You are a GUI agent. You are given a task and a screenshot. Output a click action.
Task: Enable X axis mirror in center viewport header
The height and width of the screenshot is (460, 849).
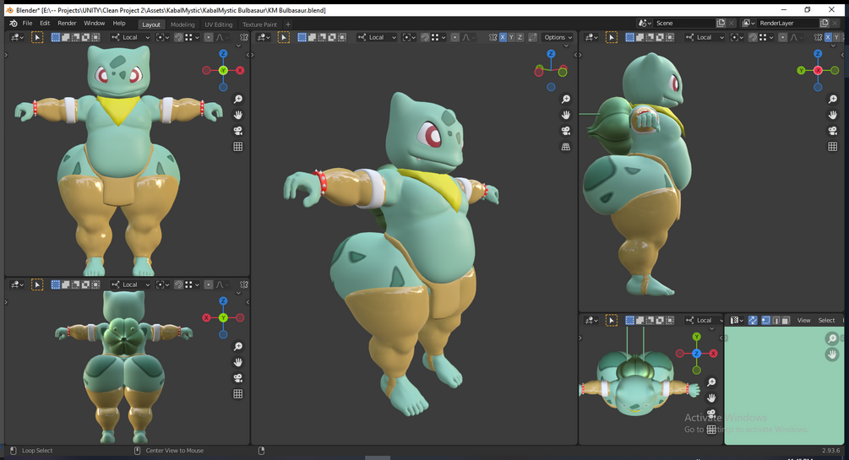[503, 37]
